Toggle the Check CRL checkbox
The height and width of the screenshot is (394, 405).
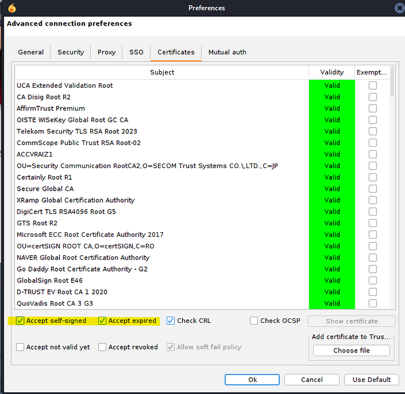click(x=171, y=321)
